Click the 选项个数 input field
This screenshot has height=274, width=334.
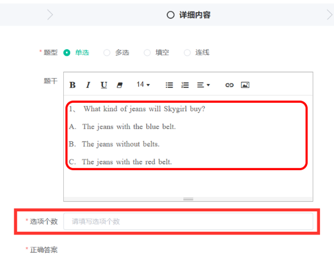(x=188, y=221)
